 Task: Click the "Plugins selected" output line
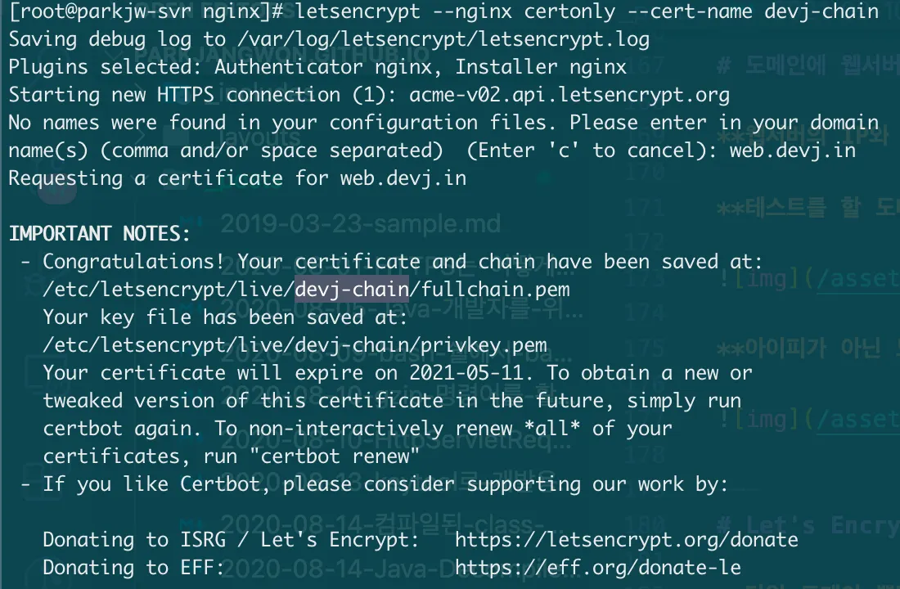(317, 67)
